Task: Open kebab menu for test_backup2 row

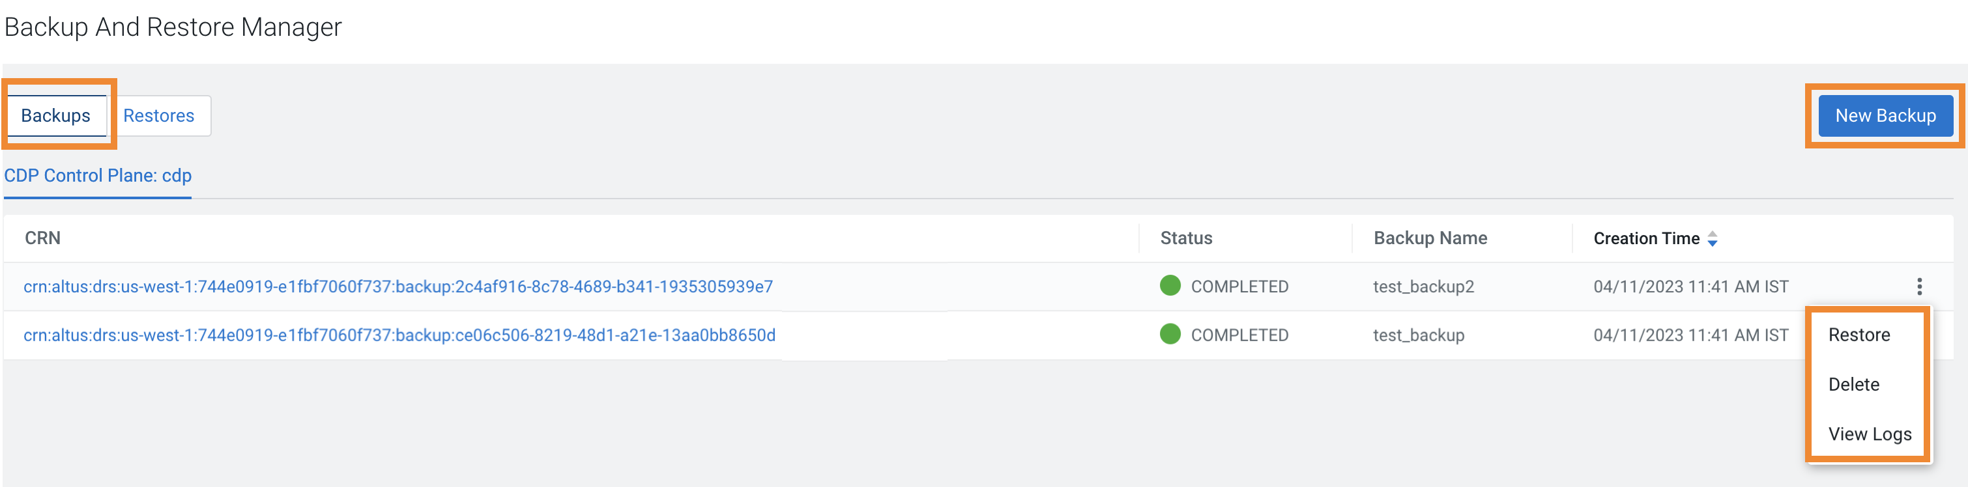Action: pos(1919,286)
